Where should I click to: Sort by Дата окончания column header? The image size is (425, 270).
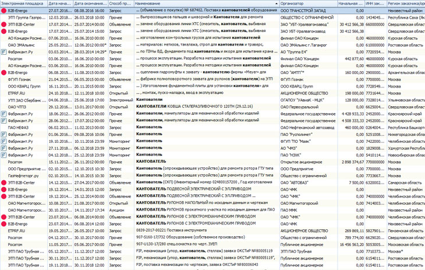coord(90,3)
